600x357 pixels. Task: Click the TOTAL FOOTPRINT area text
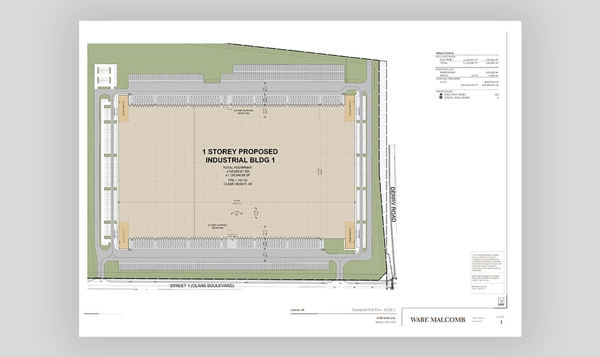click(x=239, y=171)
